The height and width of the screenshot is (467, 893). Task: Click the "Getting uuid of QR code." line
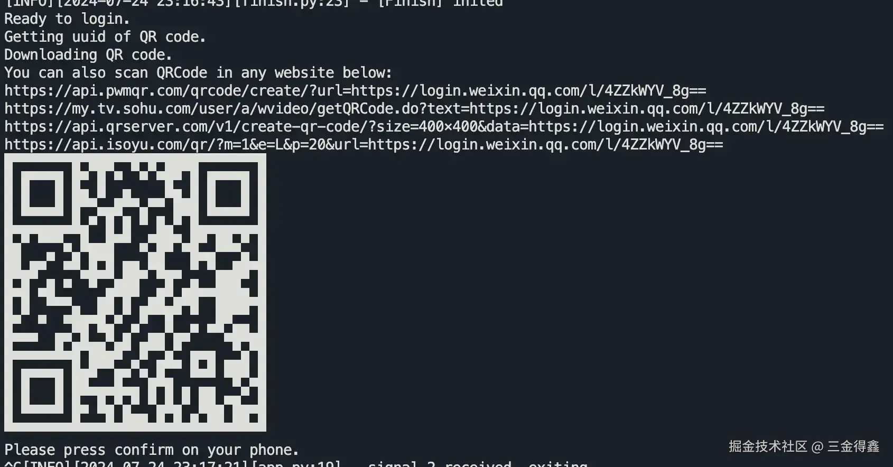tap(105, 37)
